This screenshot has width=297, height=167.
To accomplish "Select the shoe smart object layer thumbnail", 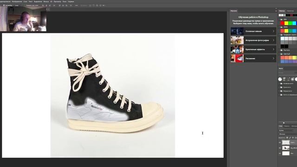I will 286,148.
